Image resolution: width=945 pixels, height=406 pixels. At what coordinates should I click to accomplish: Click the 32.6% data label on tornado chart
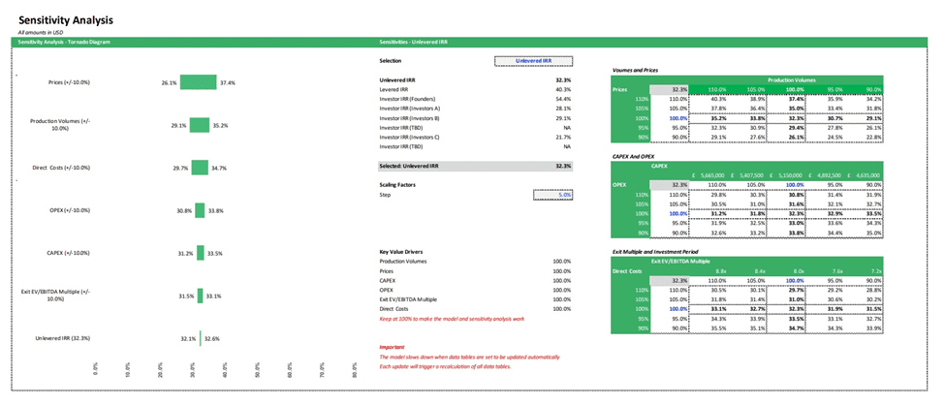[211, 339]
